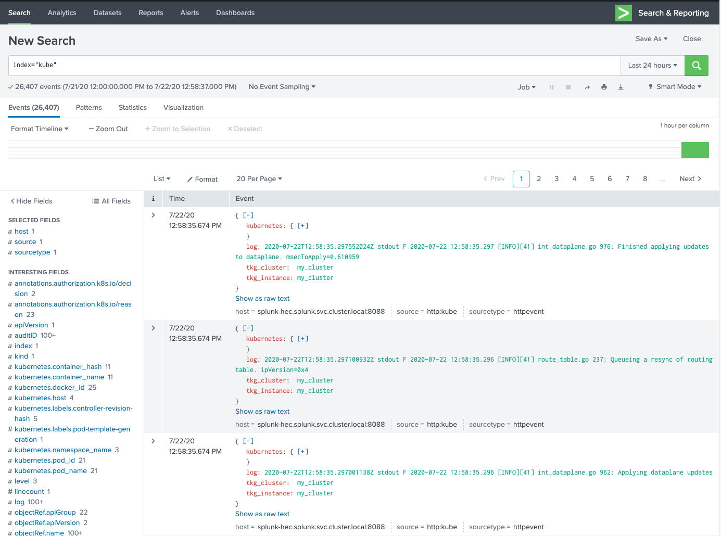This screenshot has height=536, width=721.
Task: Open the level interesting field
Action: pyautogui.click(x=22, y=481)
